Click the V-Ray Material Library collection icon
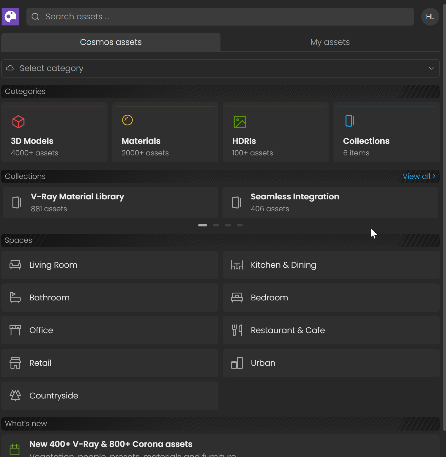Image resolution: width=446 pixels, height=457 pixels. tap(17, 202)
